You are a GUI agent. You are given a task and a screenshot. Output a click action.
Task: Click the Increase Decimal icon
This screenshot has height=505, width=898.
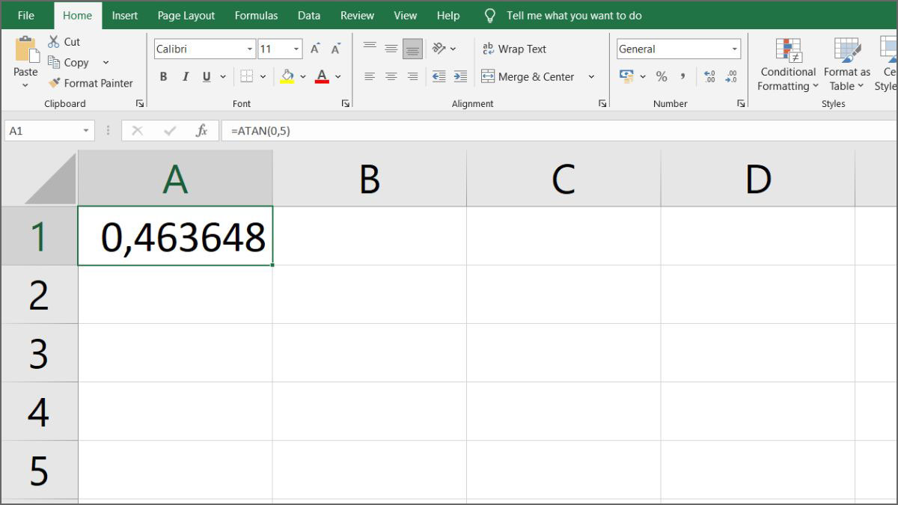(x=709, y=76)
